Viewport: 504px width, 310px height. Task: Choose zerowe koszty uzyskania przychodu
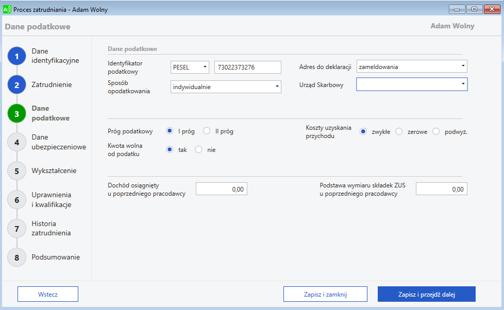(399, 131)
